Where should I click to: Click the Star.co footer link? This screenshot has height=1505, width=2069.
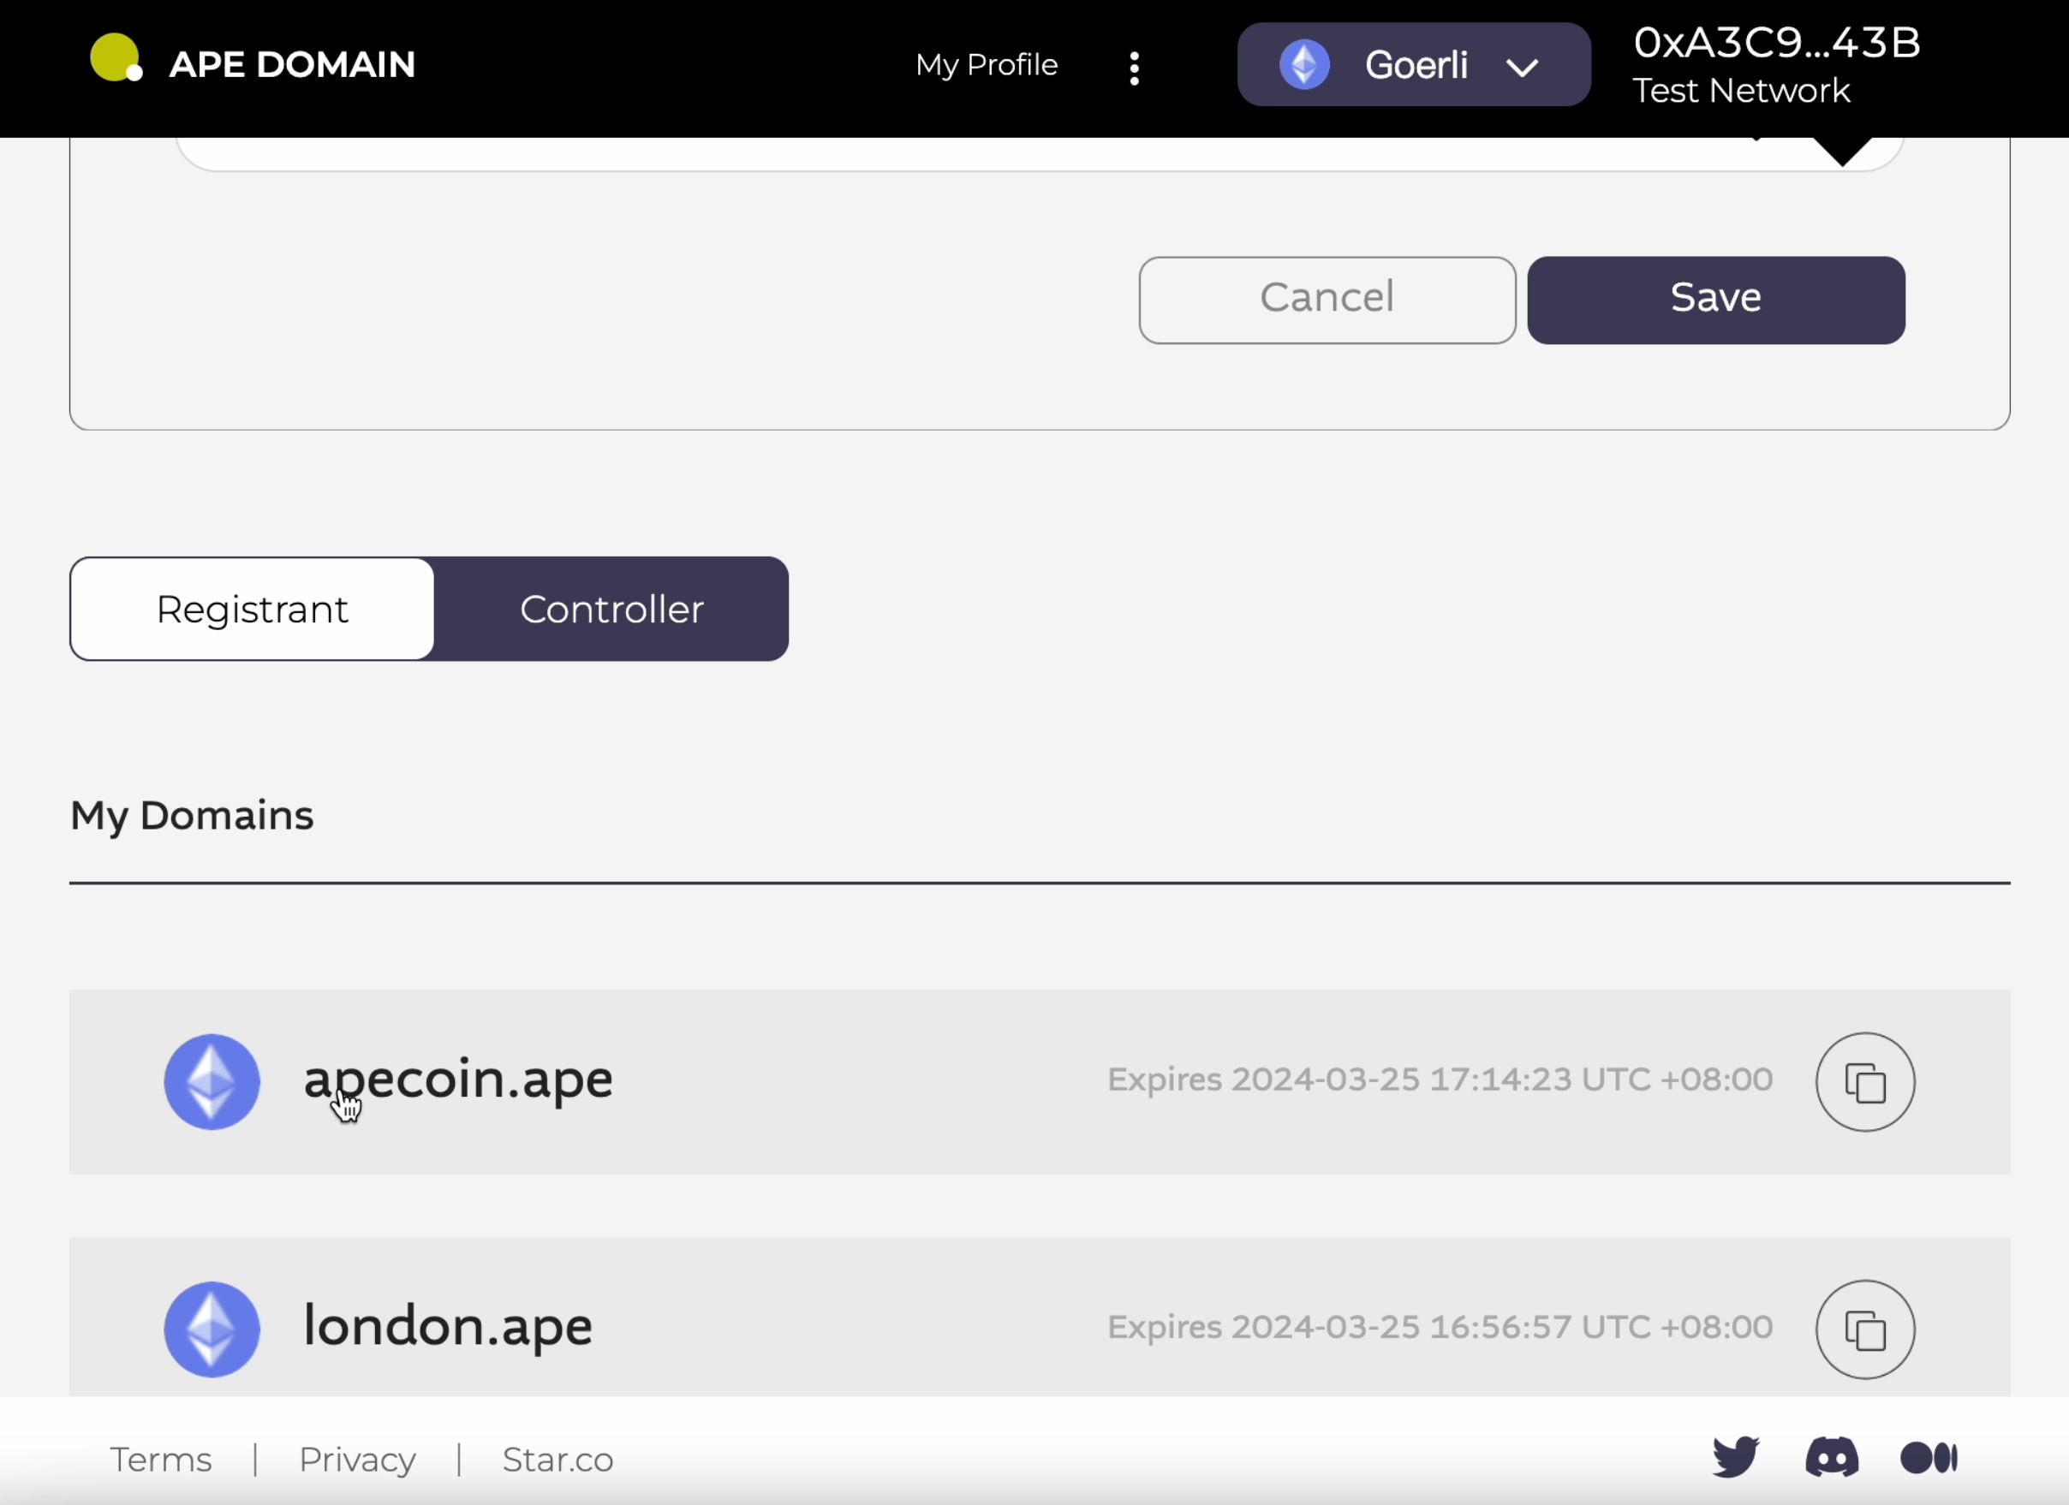pos(556,1459)
